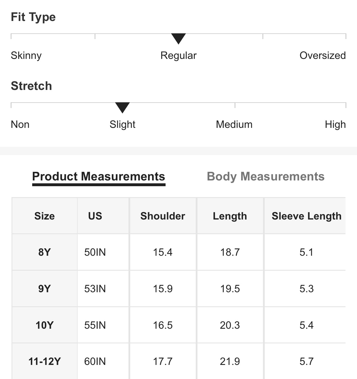357x379 pixels.
Task: Click the Size column header
Action: coord(45,216)
